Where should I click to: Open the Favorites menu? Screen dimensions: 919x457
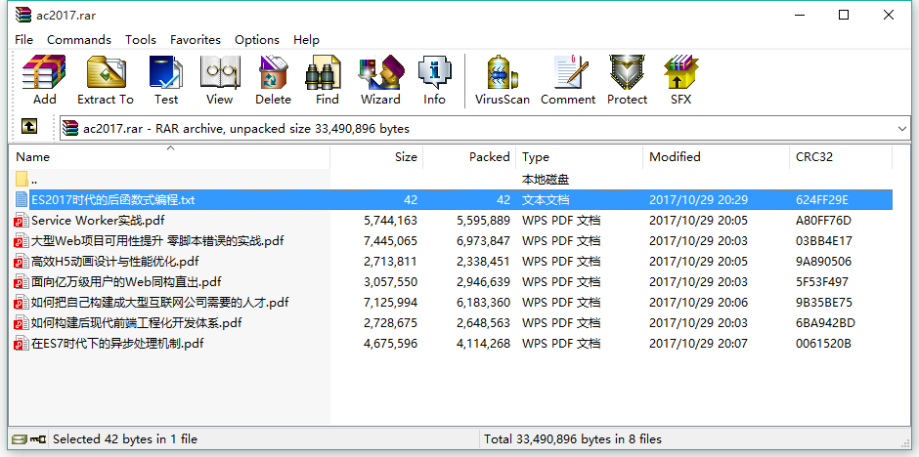(196, 40)
